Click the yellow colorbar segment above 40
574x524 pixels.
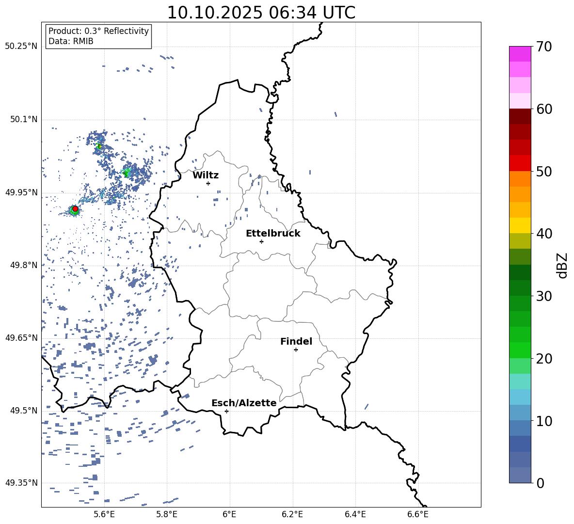(520, 225)
